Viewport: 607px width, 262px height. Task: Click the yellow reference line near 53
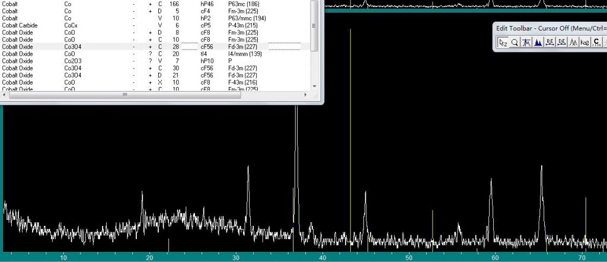(x=432, y=231)
